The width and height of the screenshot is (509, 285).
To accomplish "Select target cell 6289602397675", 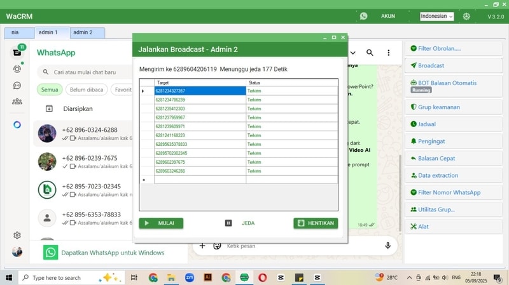I will [x=200, y=162].
